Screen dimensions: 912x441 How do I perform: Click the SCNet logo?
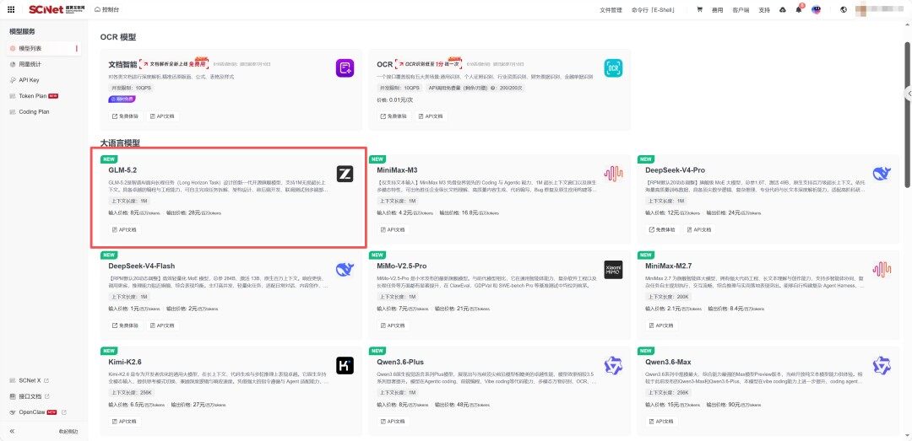(x=57, y=9)
